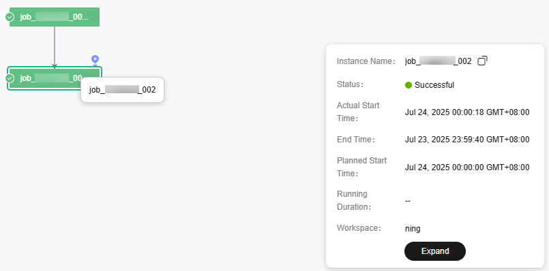
Task: Click the arrow connecting the two job nodes
Action: pos(55,46)
